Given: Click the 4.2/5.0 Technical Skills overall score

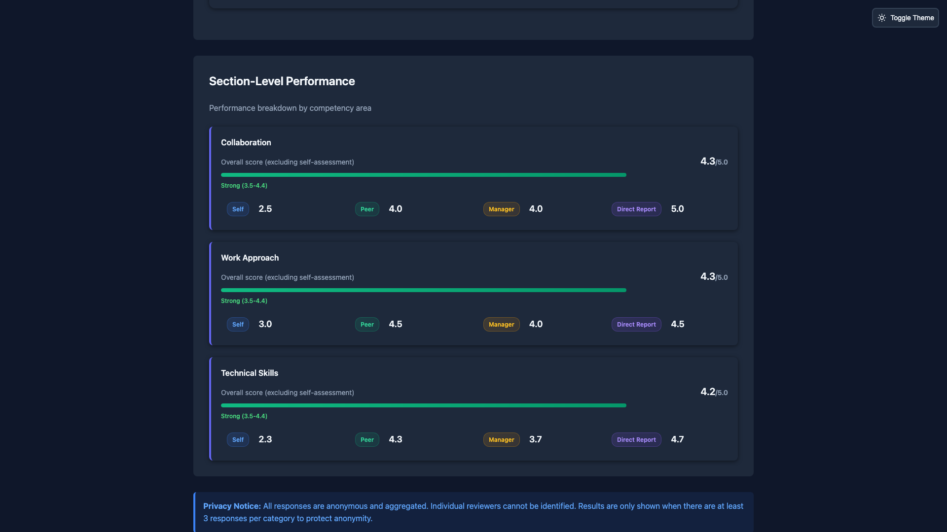Looking at the screenshot, I should [x=713, y=392].
